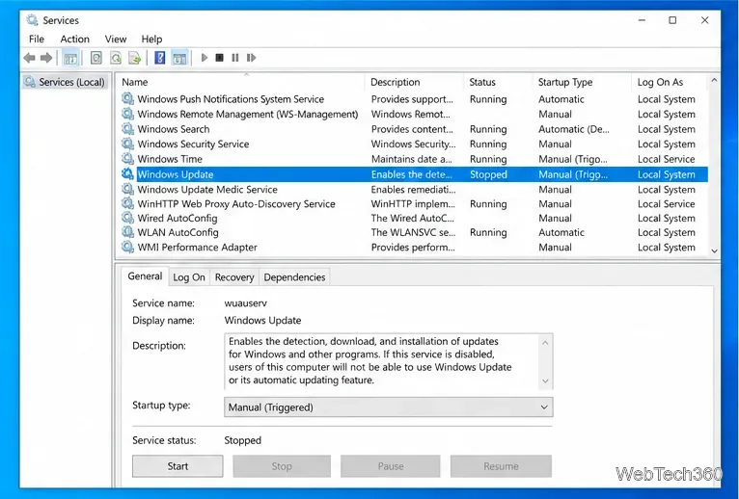Sort by the Description column header
This screenshot has width=739, height=499.
click(414, 82)
